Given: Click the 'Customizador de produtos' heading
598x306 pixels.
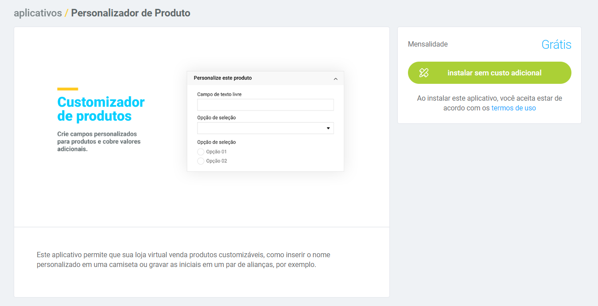Looking at the screenshot, I should click(x=101, y=109).
